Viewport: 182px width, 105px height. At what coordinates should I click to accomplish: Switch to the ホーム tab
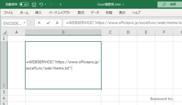tap(24, 12)
